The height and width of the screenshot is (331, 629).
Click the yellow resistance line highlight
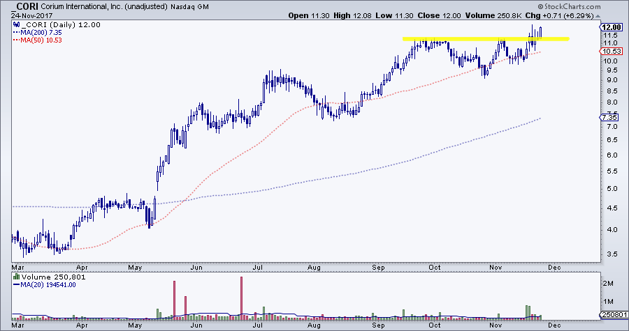coord(486,39)
